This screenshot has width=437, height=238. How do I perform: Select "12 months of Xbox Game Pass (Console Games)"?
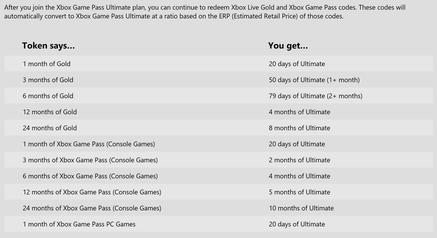click(92, 192)
